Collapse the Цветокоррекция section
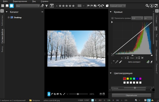 click(x=111, y=73)
